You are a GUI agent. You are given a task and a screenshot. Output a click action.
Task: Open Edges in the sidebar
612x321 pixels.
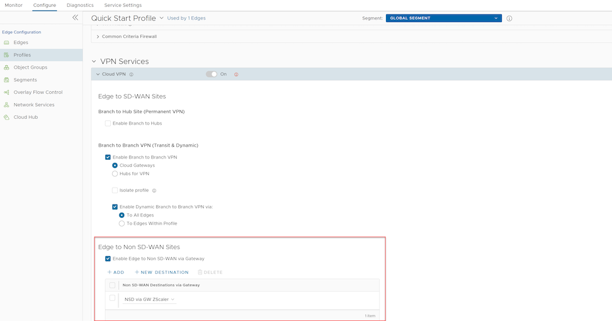(21, 42)
